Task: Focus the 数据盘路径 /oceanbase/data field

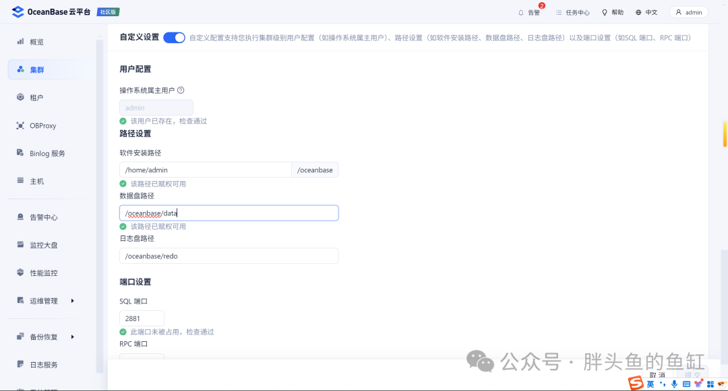Action: (229, 213)
